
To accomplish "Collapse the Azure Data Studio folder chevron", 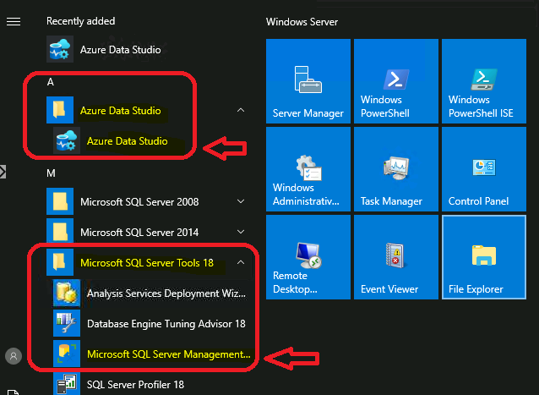I will pyautogui.click(x=241, y=110).
